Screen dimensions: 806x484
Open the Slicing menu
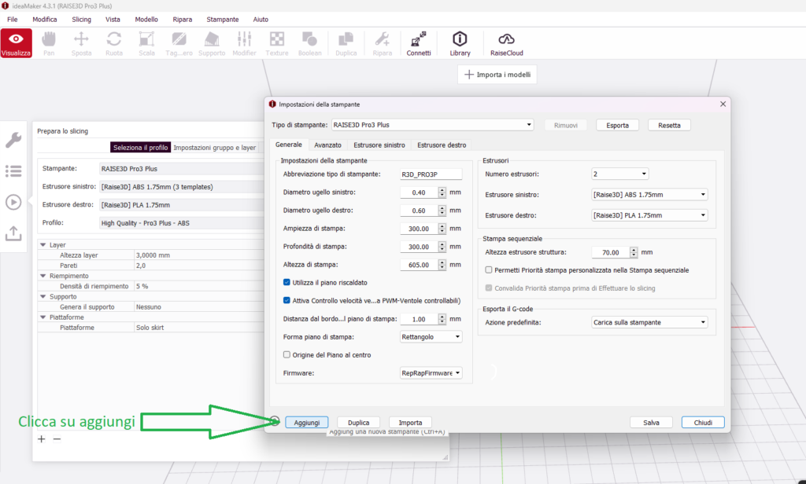(x=81, y=20)
